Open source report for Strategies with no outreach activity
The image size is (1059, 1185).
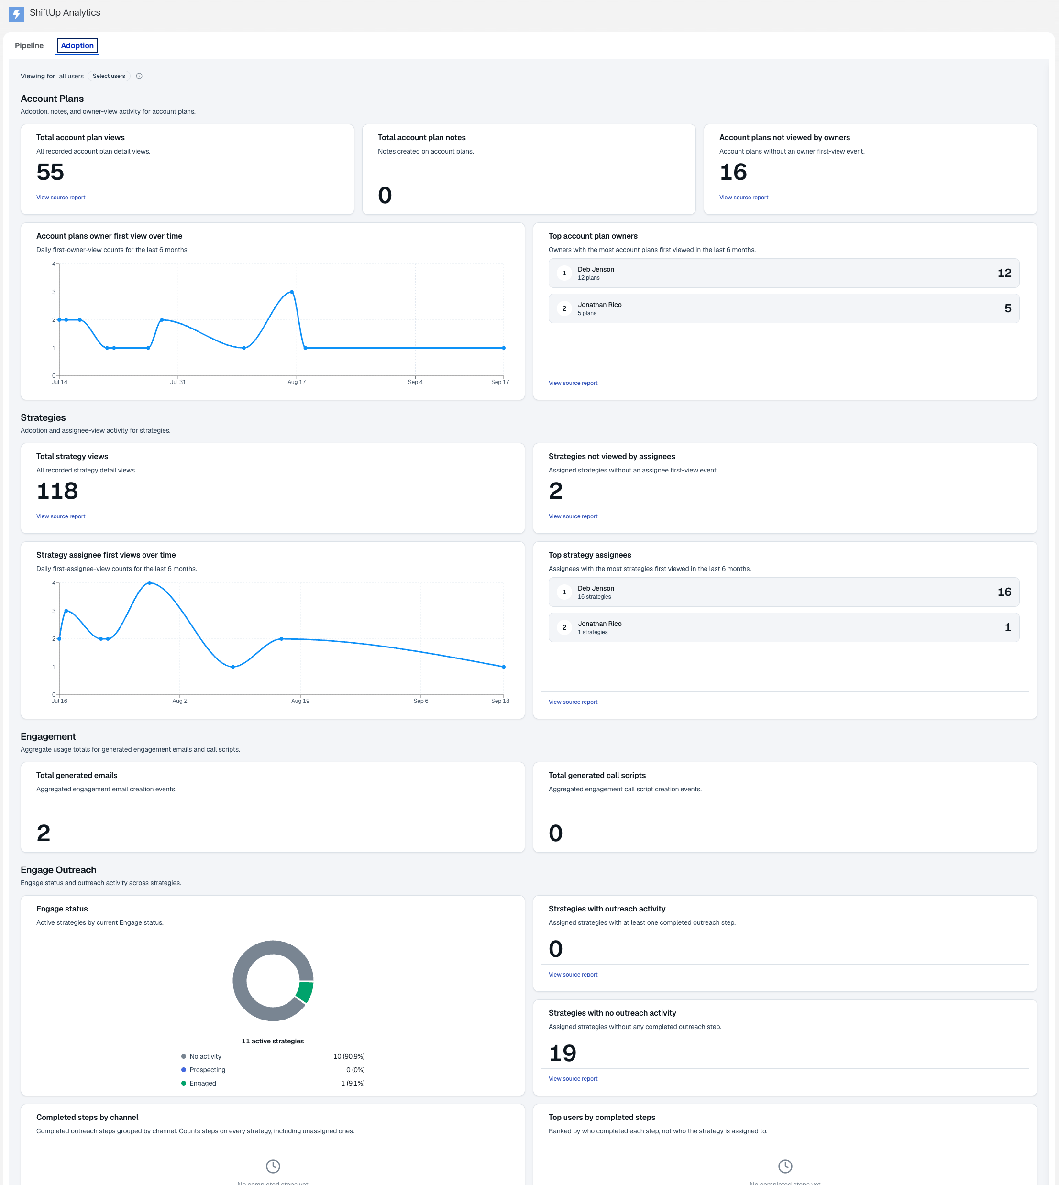pos(573,1079)
